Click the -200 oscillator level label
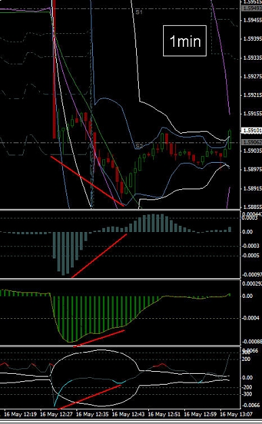Image resolution: width=262 pixels, height=424 pixels. coord(246,387)
